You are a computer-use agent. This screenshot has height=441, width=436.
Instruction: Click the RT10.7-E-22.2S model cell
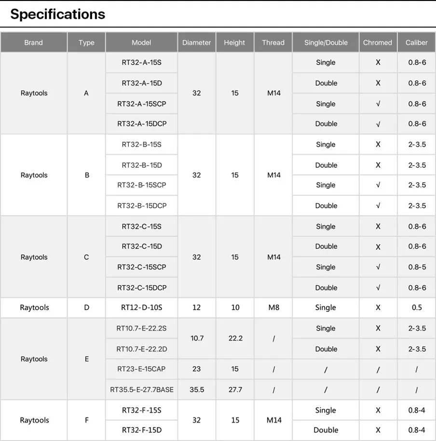pyautogui.click(x=142, y=328)
